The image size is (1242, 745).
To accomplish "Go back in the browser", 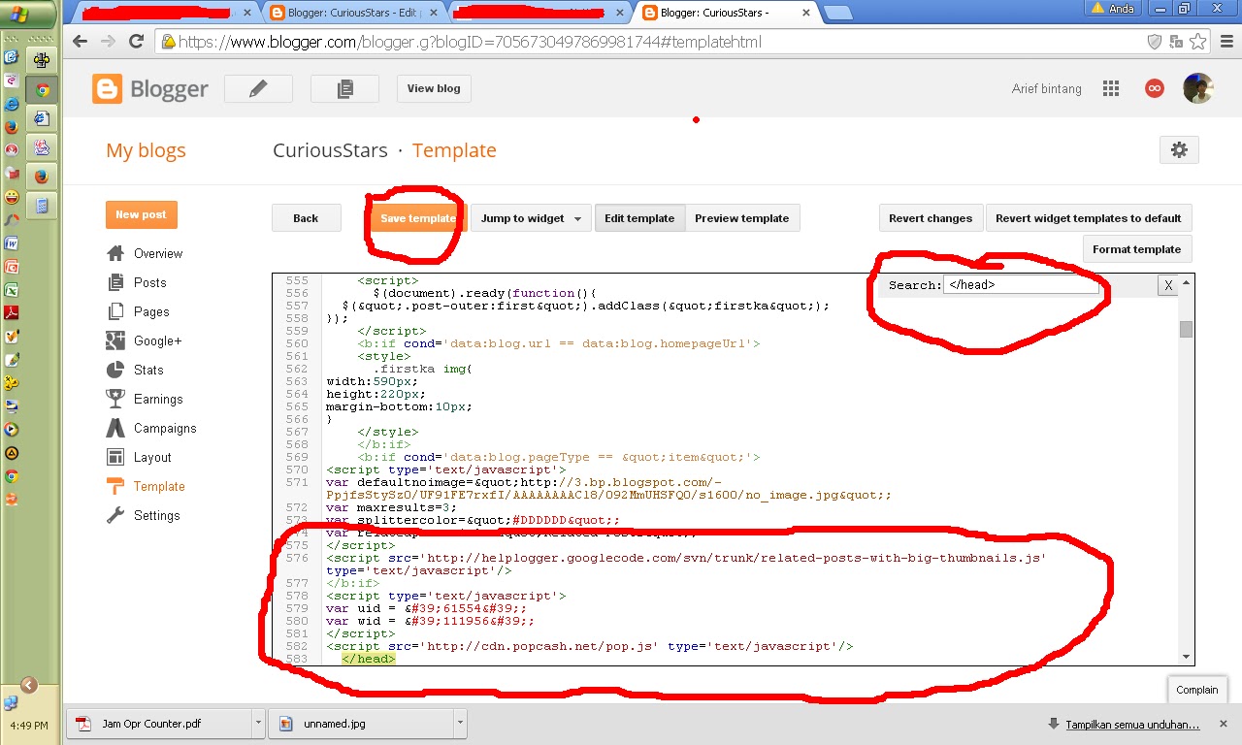I will 81,42.
